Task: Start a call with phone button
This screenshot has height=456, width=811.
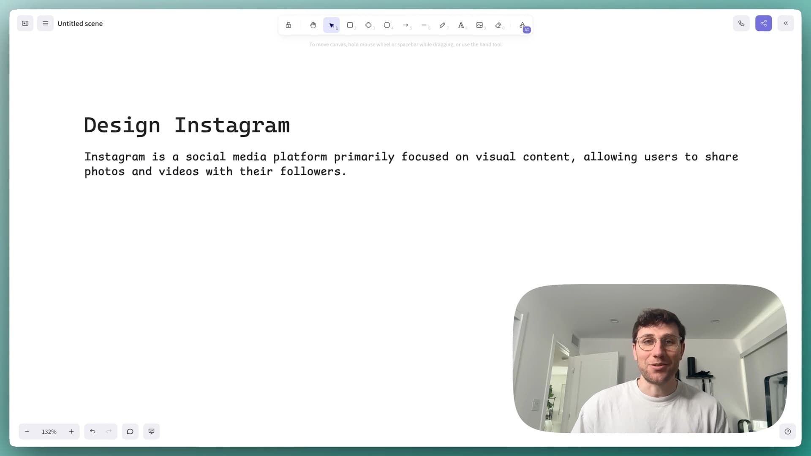Action: tap(741, 24)
